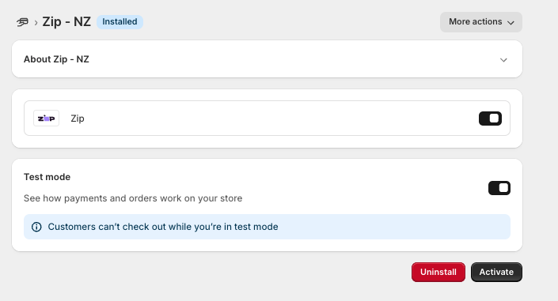558x301 pixels.
Task: Click the chevron icon in More actions
Action: tap(511, 23)
